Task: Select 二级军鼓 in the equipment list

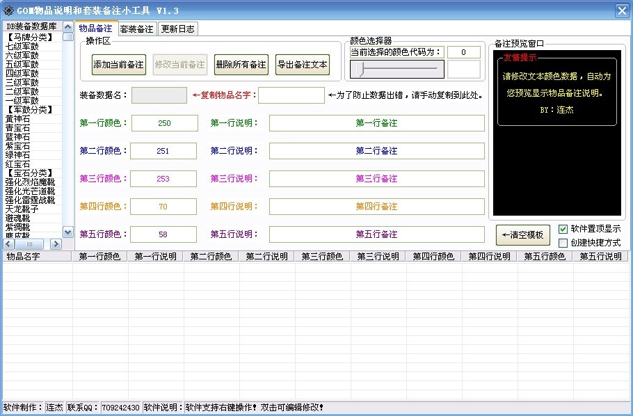Action: (22, 92)
